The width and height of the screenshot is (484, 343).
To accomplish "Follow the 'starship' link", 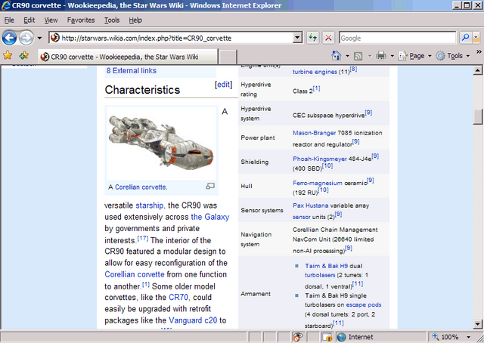I will (150, 205).
